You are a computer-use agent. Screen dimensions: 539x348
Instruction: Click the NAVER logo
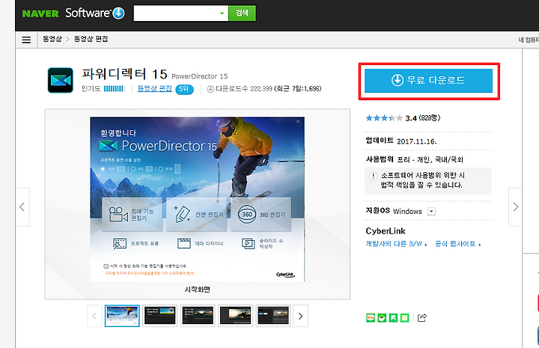pyautogui.click(x=40, y=13)
